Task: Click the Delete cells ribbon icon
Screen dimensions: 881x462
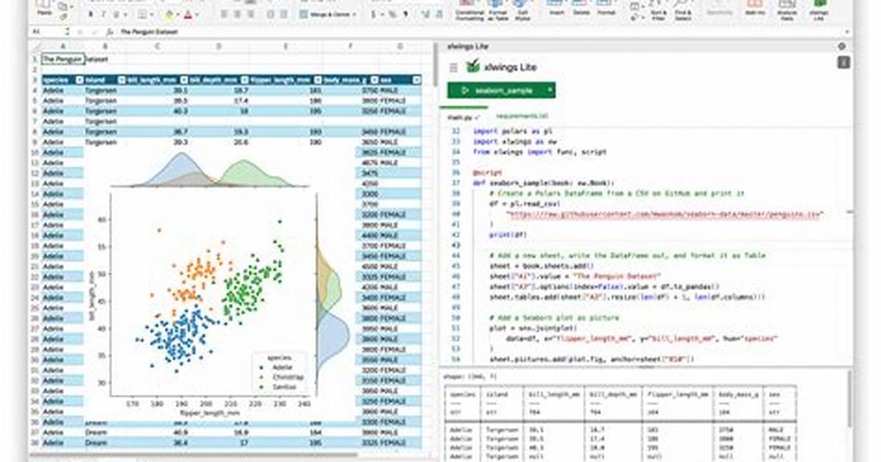Action: (x=581, y=8)
